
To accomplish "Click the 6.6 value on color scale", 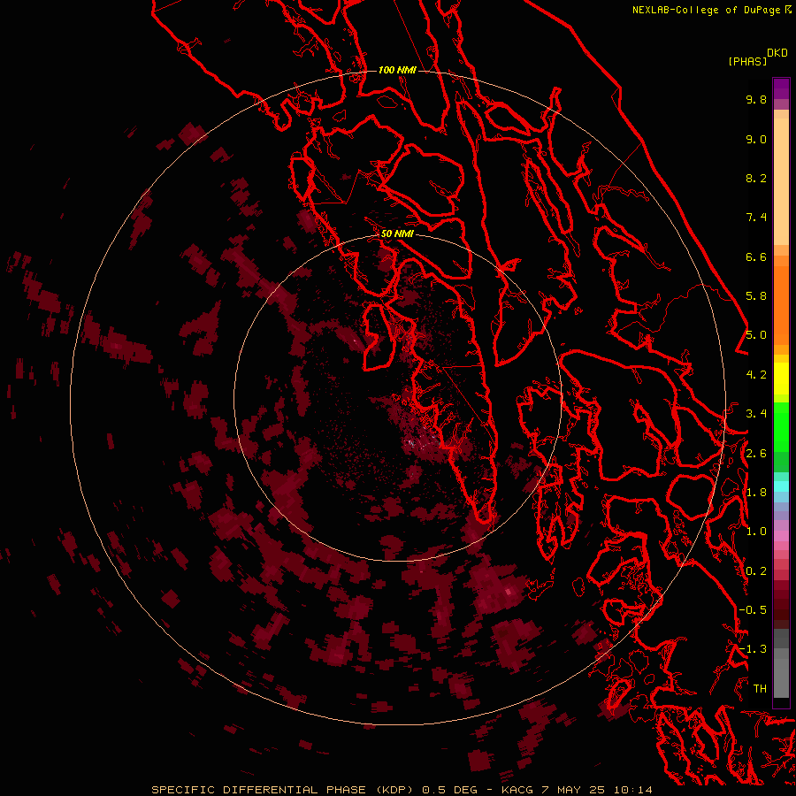I will (756, 256).
